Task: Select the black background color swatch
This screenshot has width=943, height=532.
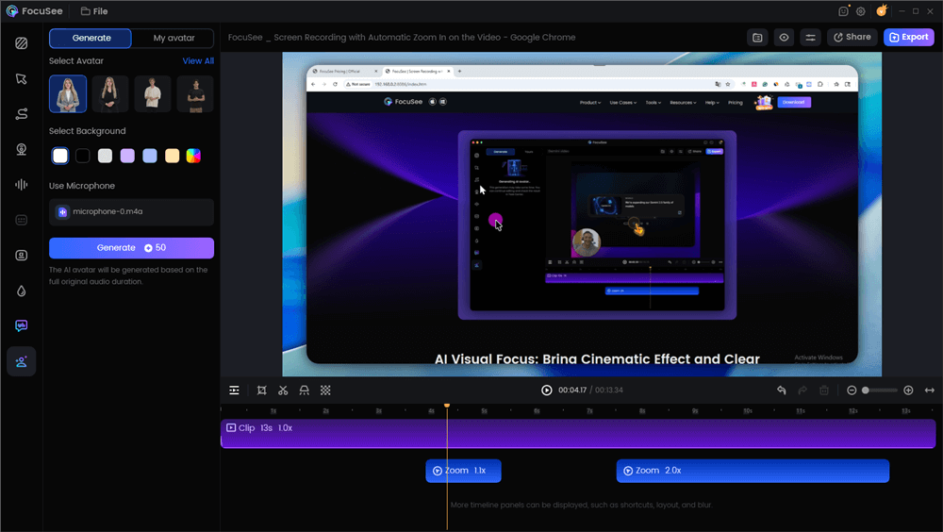Action: pos(83,156)
